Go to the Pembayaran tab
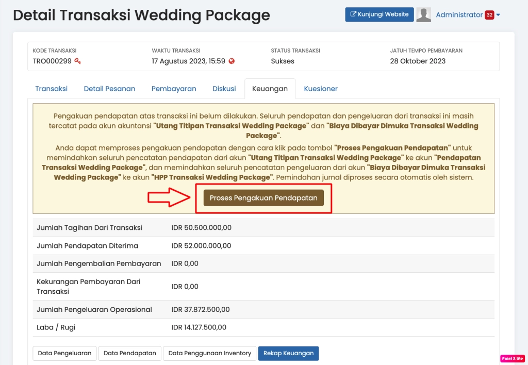This screenshot has width=528, height=365. pyautogui.click(x=174, y=89)
